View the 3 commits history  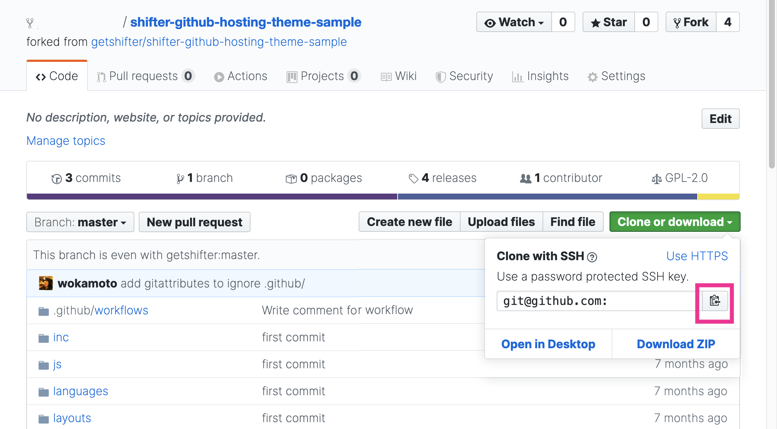[86, 178]
